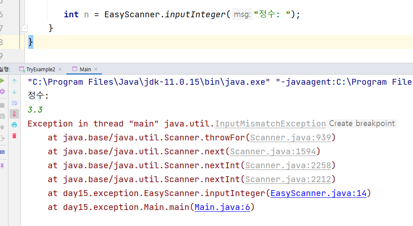Click the msg: parameter hint in the code

point(242,14)
